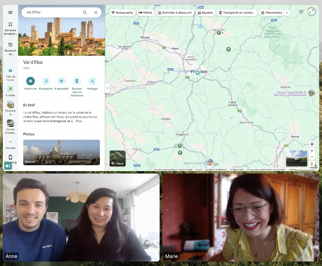Show more category chips arrow
The height and width of the screenshot is (266, 322).
point(287,12)
